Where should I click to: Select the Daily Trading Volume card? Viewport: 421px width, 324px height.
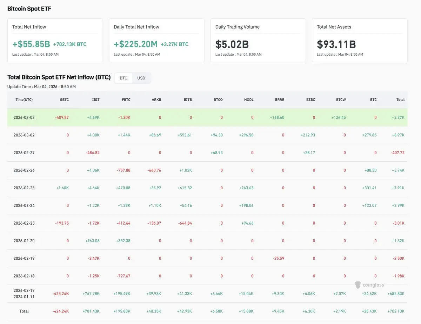click(258, 40)
